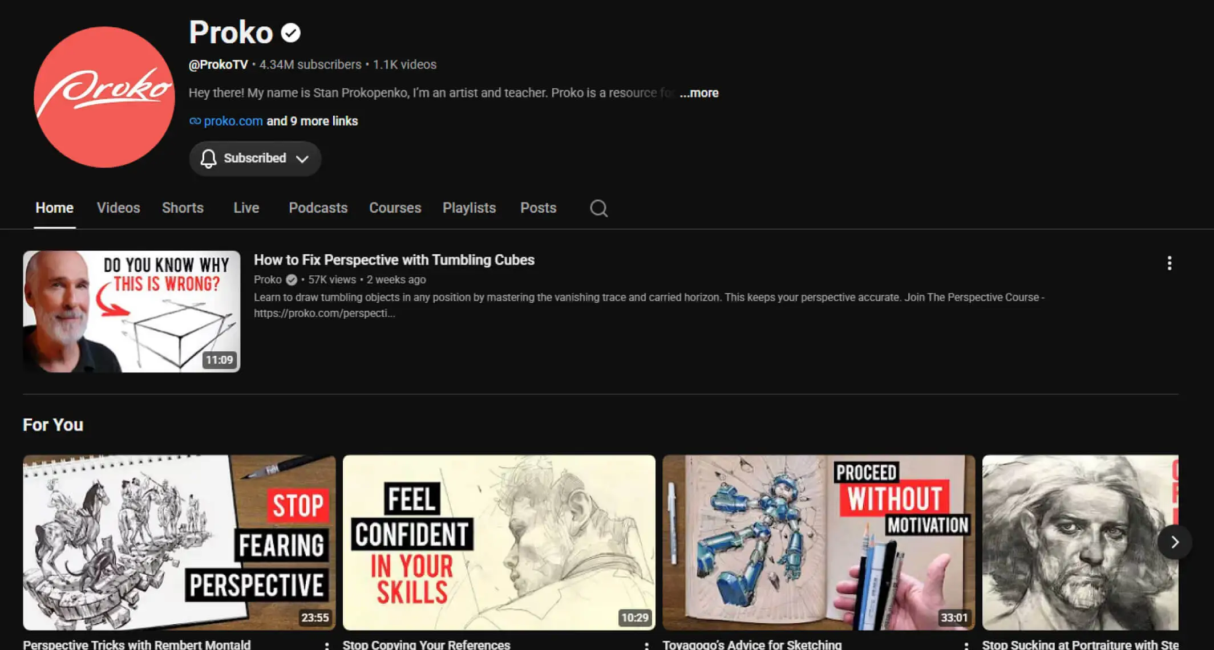Click the '57K views' text under featured video

332,279
